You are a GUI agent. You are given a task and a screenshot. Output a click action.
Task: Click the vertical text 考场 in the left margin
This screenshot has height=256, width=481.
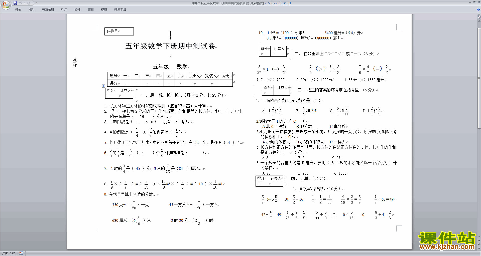(75, 63)
